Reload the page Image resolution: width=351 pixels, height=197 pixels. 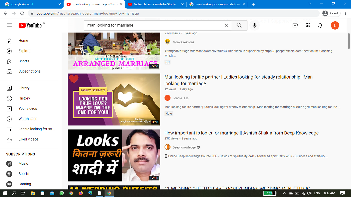[x=22, y=13]
